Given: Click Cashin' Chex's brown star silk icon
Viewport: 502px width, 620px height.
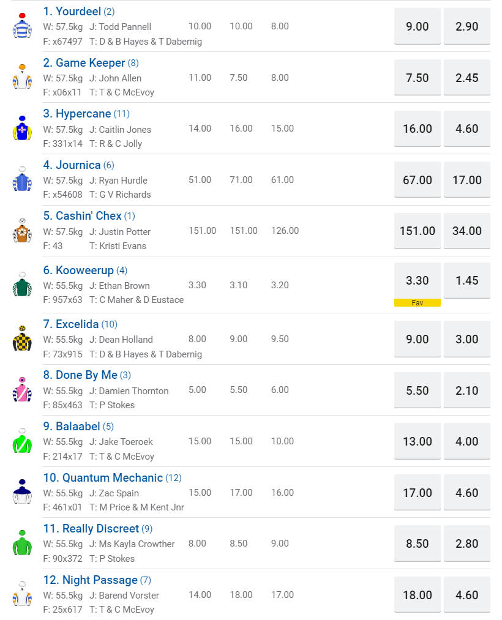Looking at the screenshot, I should point(22,231).
